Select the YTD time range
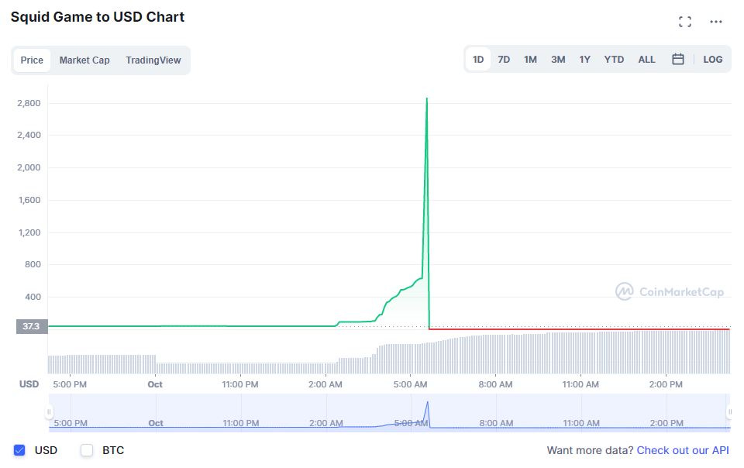The image size is (744, 468). tap(614, 59)
